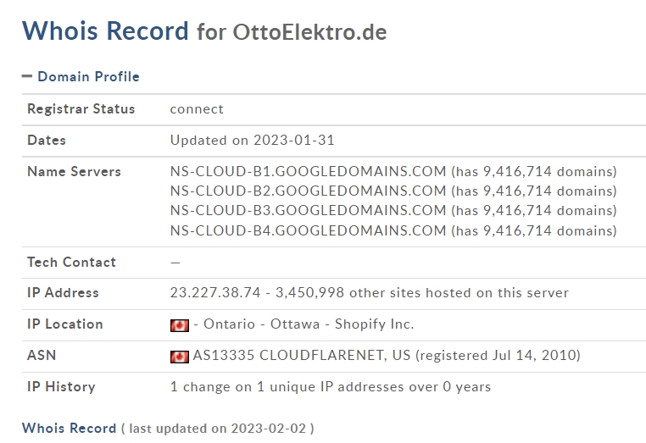Open the NS-CLOUD-B2.GOOGLEDOMAINS.COM name server entry

(309, 191)
